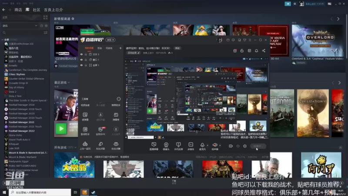The width and height of the screenshot is (348, 196).
Task: Open Steam from the taskbar
Action: (93, 192)
